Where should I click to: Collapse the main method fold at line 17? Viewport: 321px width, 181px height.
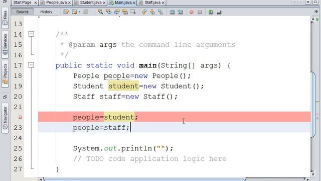click(31, 65)
